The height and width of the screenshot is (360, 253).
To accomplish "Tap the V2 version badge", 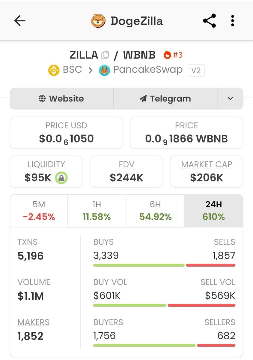I will click(196, 71).
